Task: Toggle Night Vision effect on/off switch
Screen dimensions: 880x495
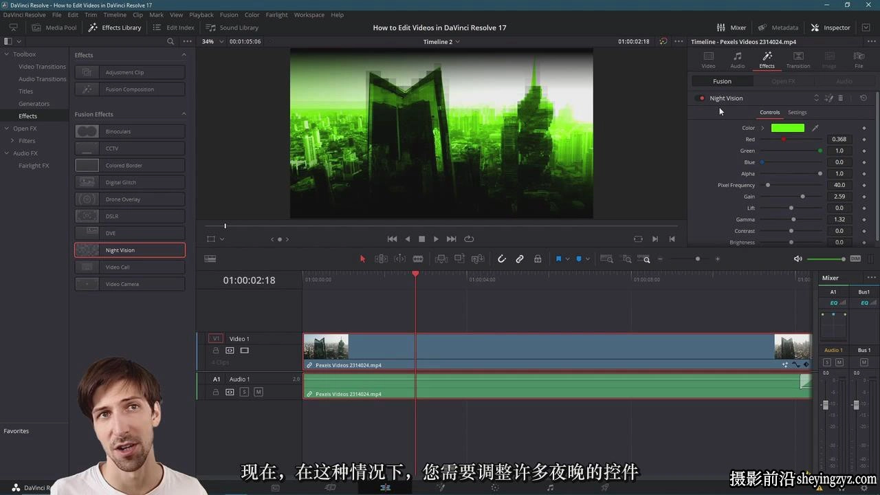Action: [x=701, y=98]
